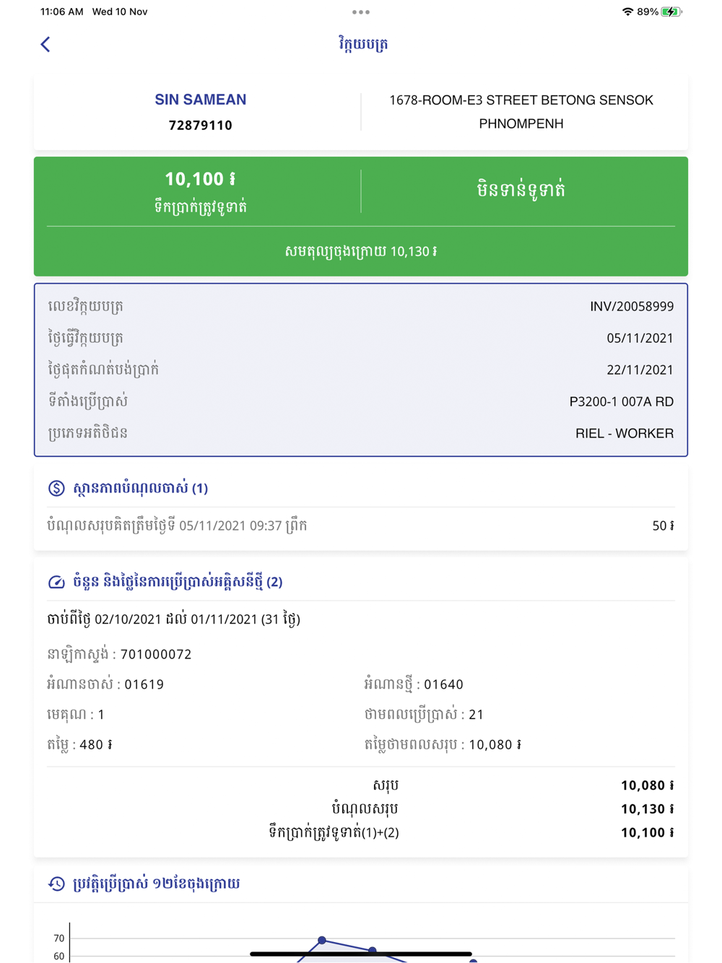Select invoice number INV/20058999
This screenshot has height=963, width=722.
632,306
